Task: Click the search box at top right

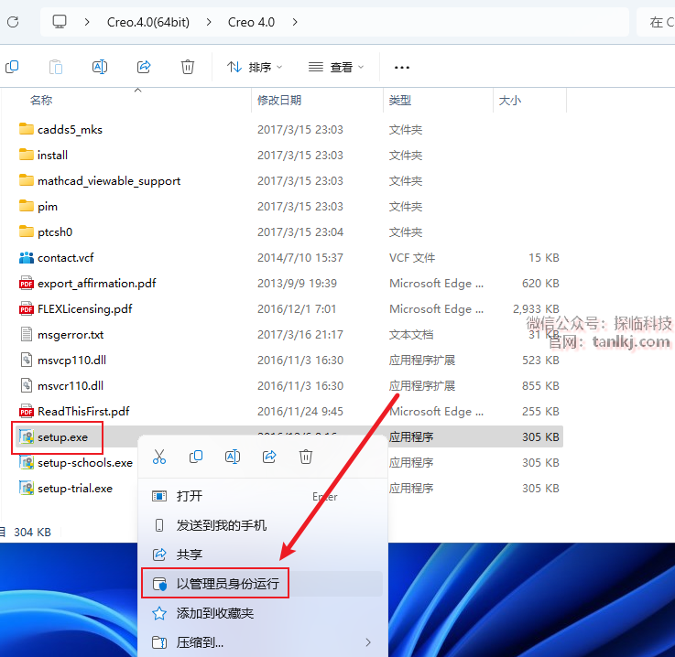Action: coord(656,22)
